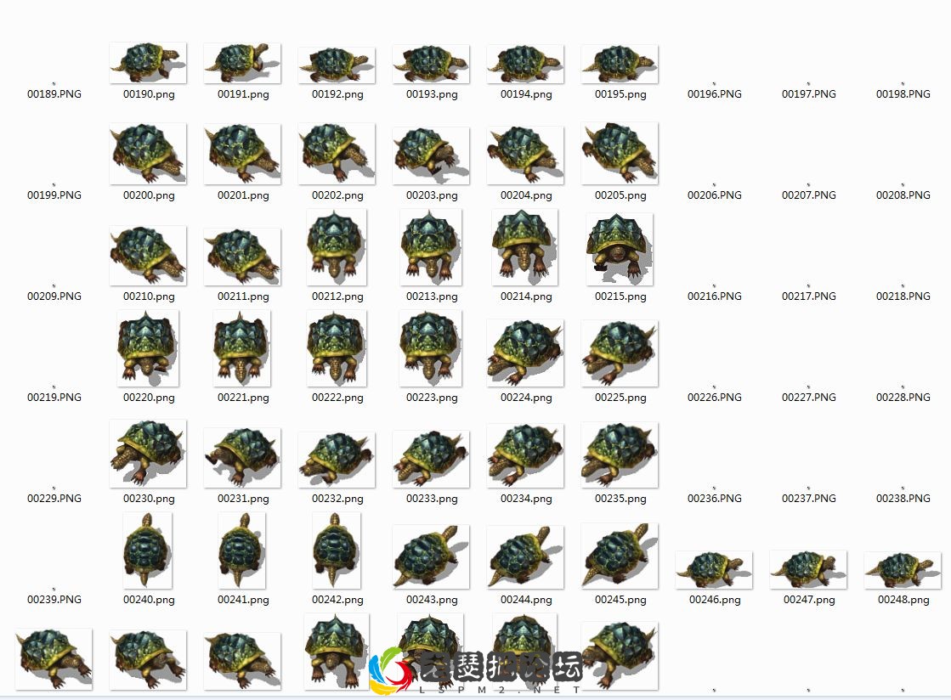Click the 00217.PNG file name
The width and height of the screenshot is (951, 700).
point(808,296)
